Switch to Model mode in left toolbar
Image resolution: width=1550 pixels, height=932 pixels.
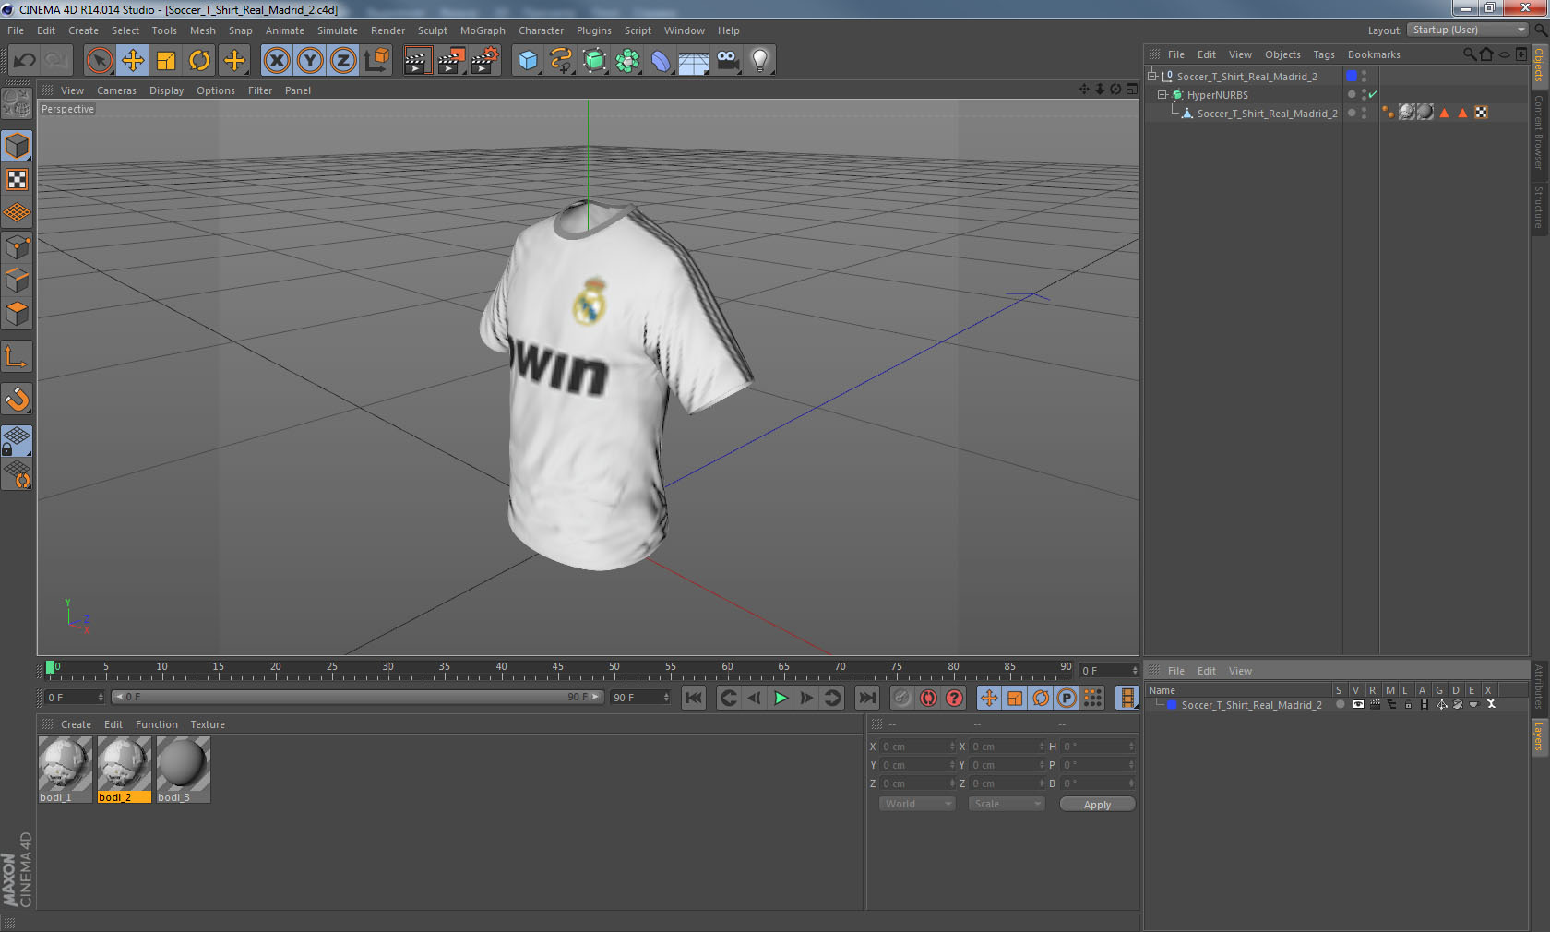point(18,146)
